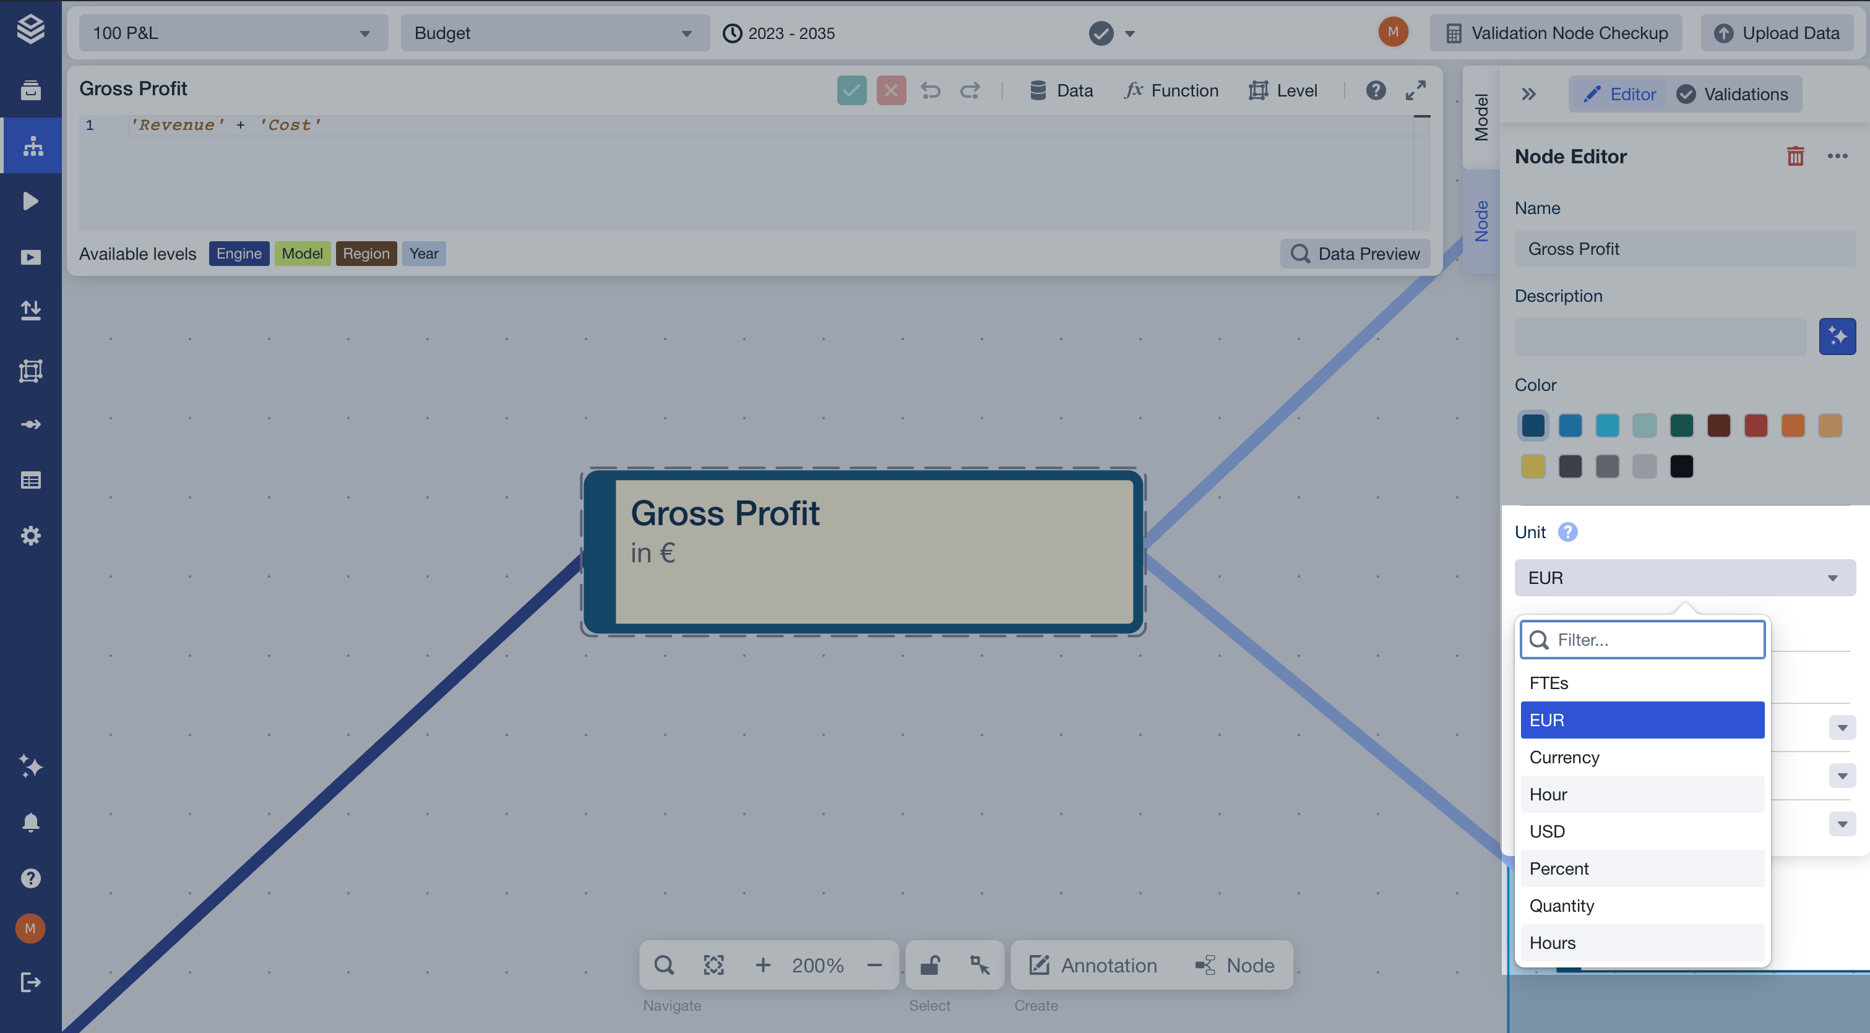Collapse the EUR unit dropdown
The height and width of the screenshot is (1033, 1870).
click(x=1684, y=578)
